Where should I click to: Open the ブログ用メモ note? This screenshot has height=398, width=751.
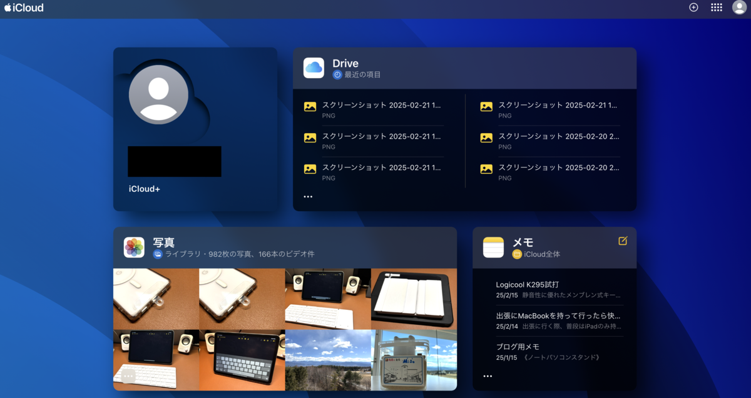tap(559, 352)
